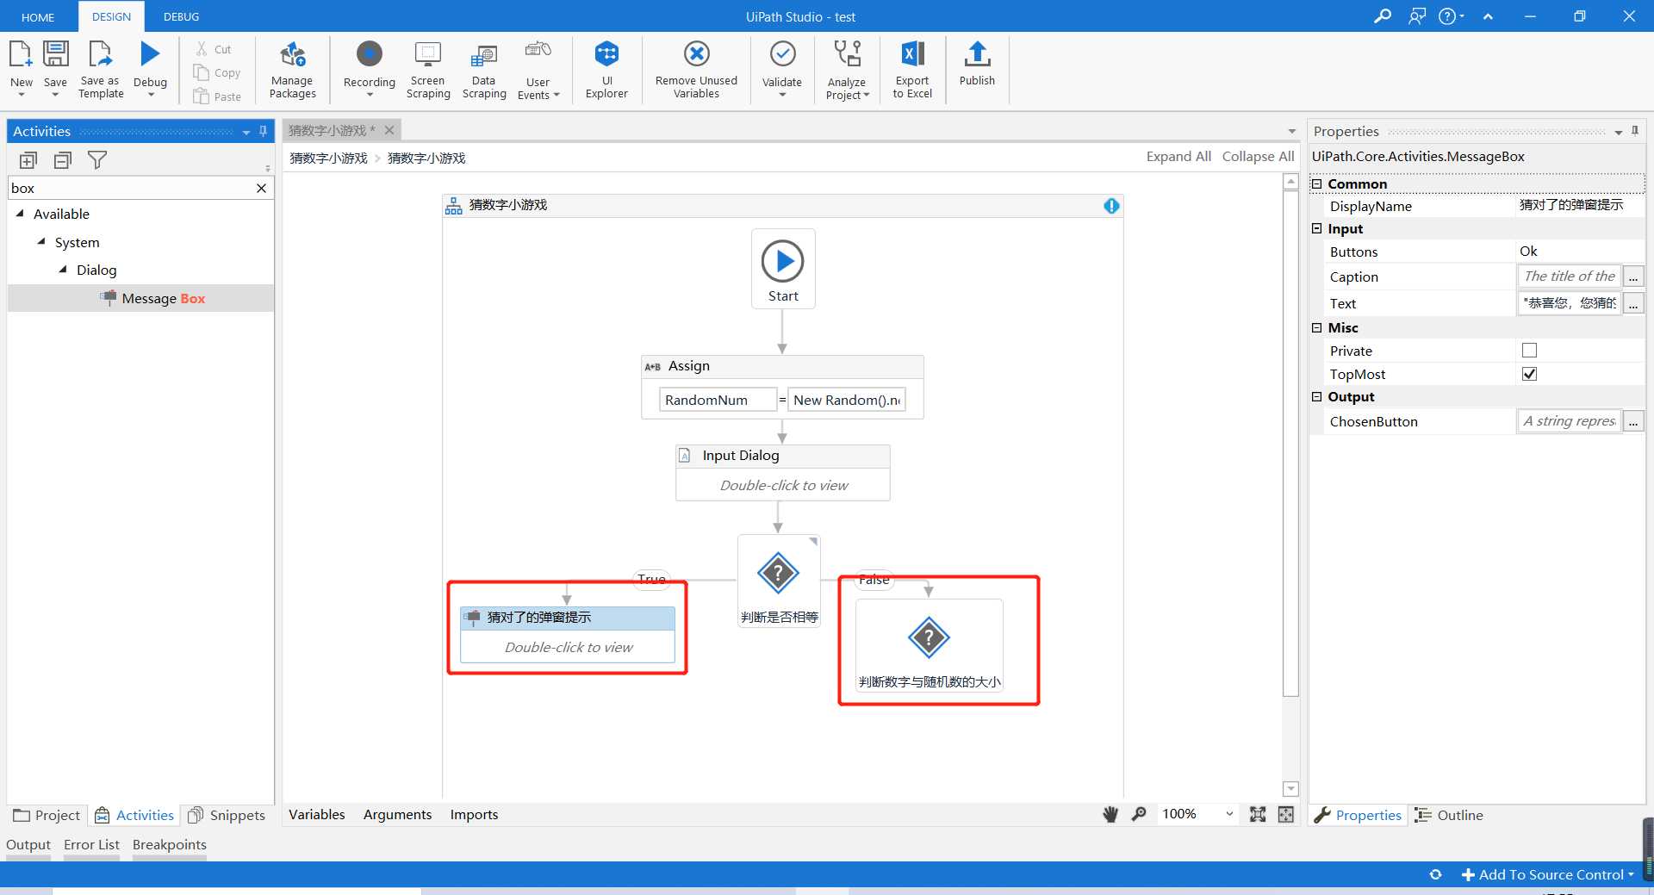Collapse the Dialog tree node
1654x895 pixels.
[x=63, y=269]
